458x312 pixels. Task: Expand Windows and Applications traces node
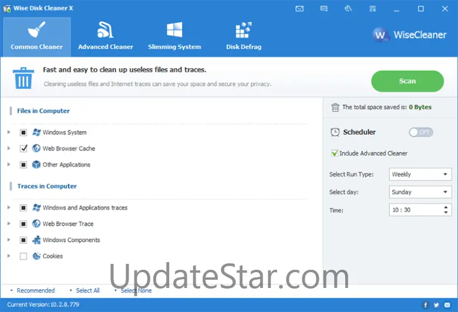point(9,208)
